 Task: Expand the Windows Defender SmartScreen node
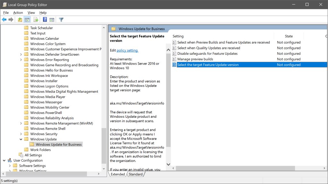click(x=21, y=54)
